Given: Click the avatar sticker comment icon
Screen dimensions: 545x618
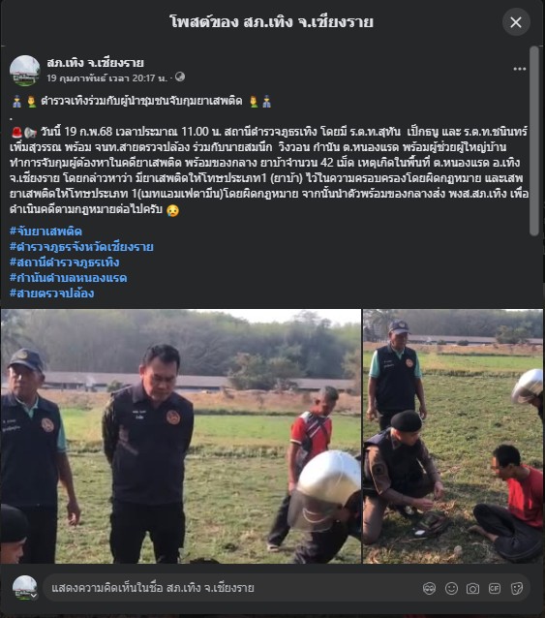Looking at the screenshot, I should [429, 588].
